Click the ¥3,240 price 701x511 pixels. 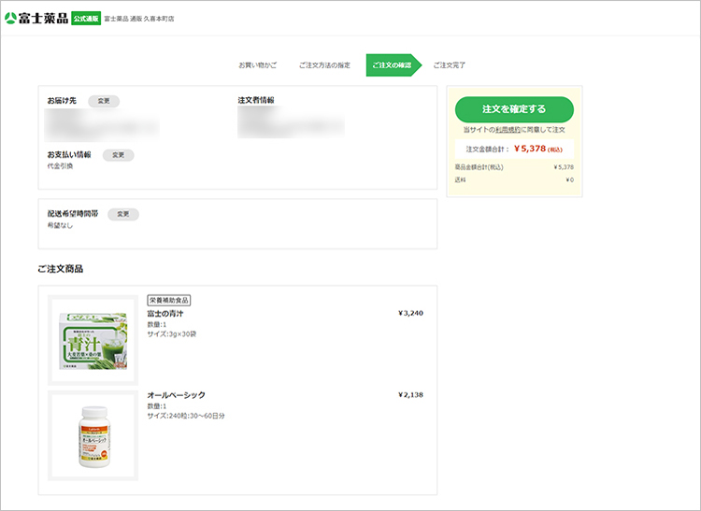pos(410,313)
